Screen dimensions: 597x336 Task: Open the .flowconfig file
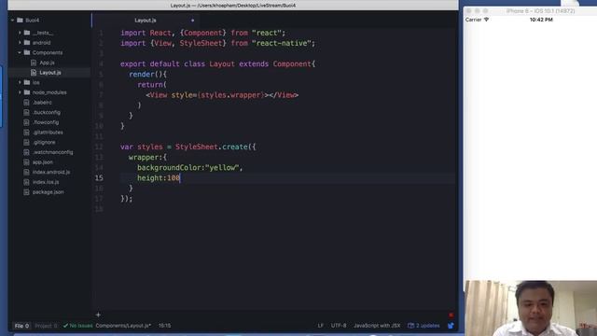(46, 122)
